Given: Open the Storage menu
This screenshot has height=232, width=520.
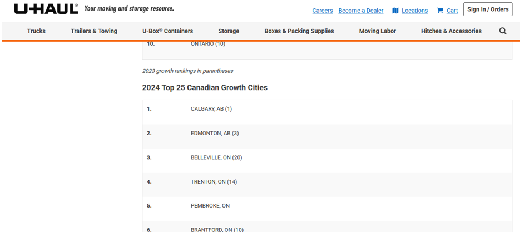Looking at the screenshot, I should tap(229, 31).
